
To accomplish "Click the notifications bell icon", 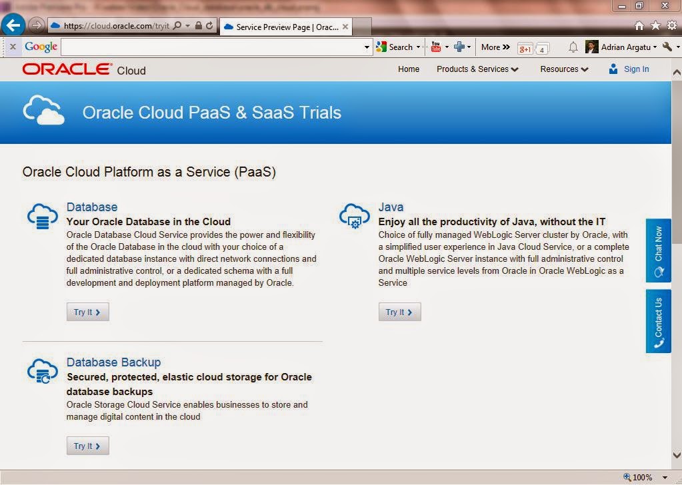I will (573, 47).
